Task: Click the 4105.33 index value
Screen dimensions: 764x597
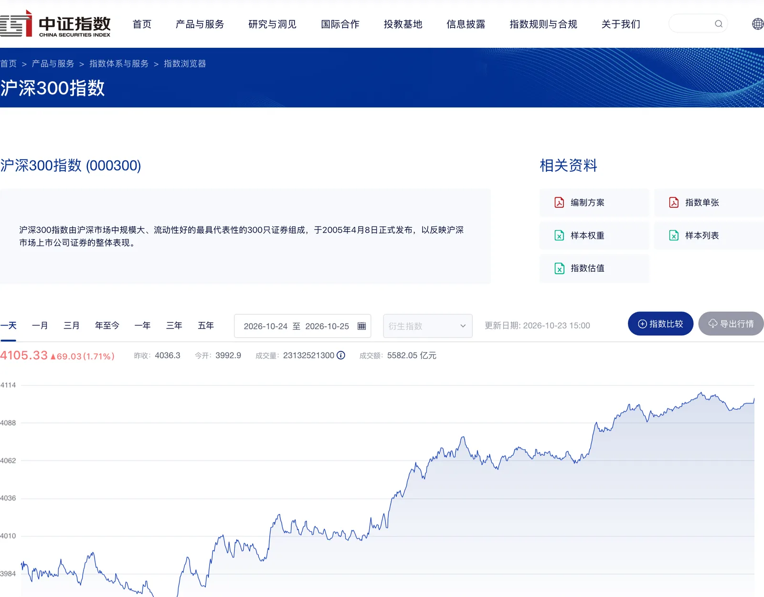Action: pyautogui.click(x=24, y=355)
